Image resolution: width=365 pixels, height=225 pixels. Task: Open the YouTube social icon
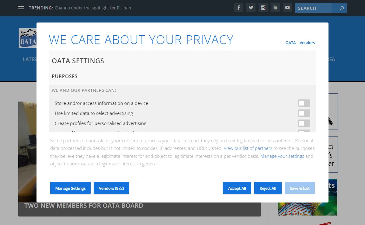tap(287, 8)
